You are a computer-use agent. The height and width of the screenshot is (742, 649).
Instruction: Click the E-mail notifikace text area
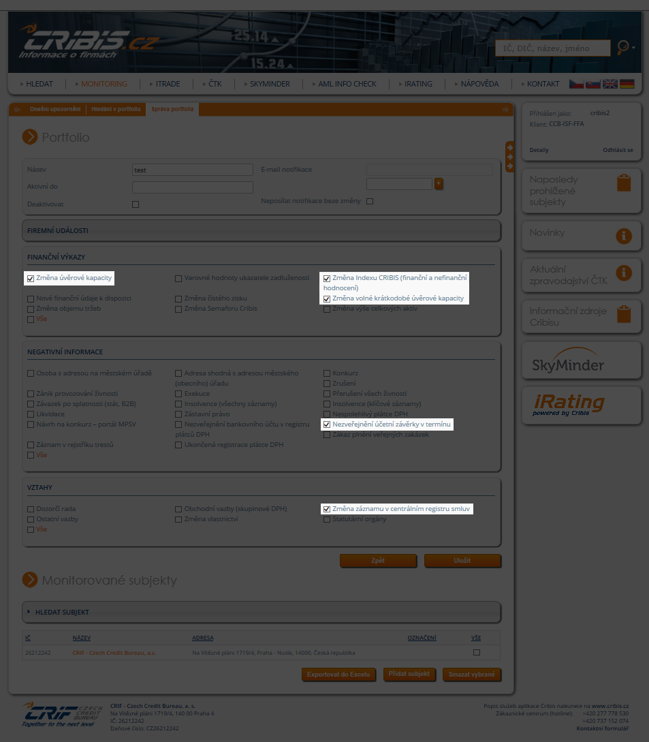pos(430,170)
